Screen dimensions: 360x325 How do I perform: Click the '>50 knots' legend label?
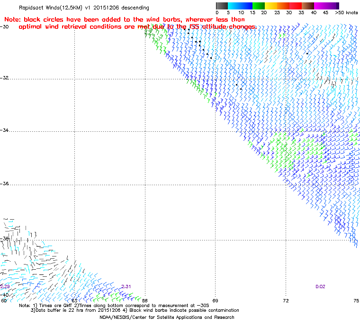346,13
